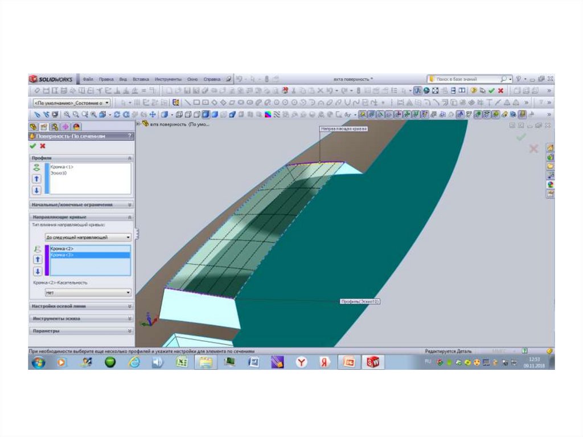Select Кромка<2> in guide curves list
This screenshot has height=437, width=583.
[x=63, y=249]
